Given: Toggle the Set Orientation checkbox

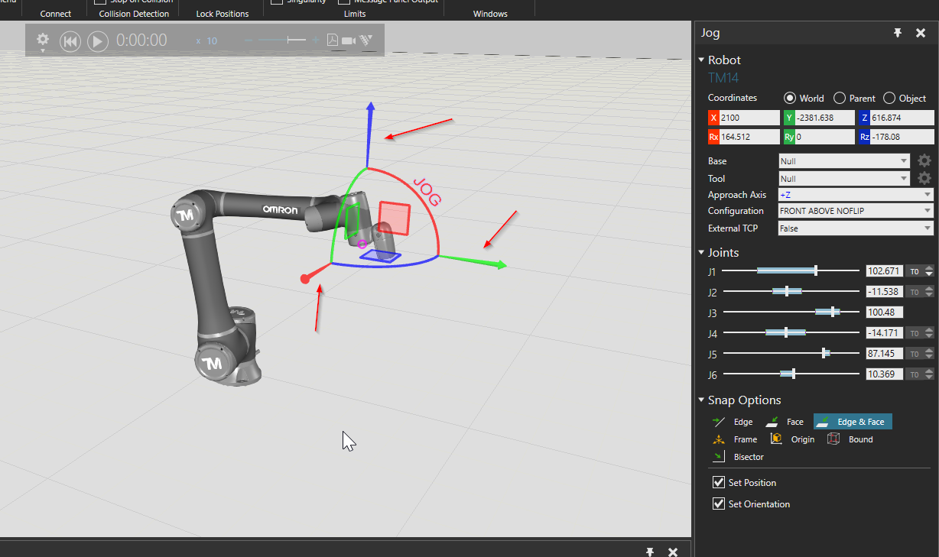Looking at the screenshot, I should (x=719, y=504).
